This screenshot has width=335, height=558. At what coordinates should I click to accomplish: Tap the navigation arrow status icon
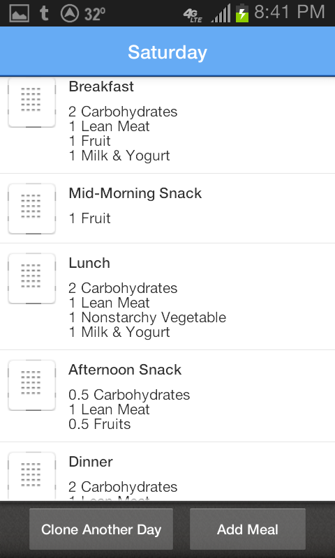(69, 13)
